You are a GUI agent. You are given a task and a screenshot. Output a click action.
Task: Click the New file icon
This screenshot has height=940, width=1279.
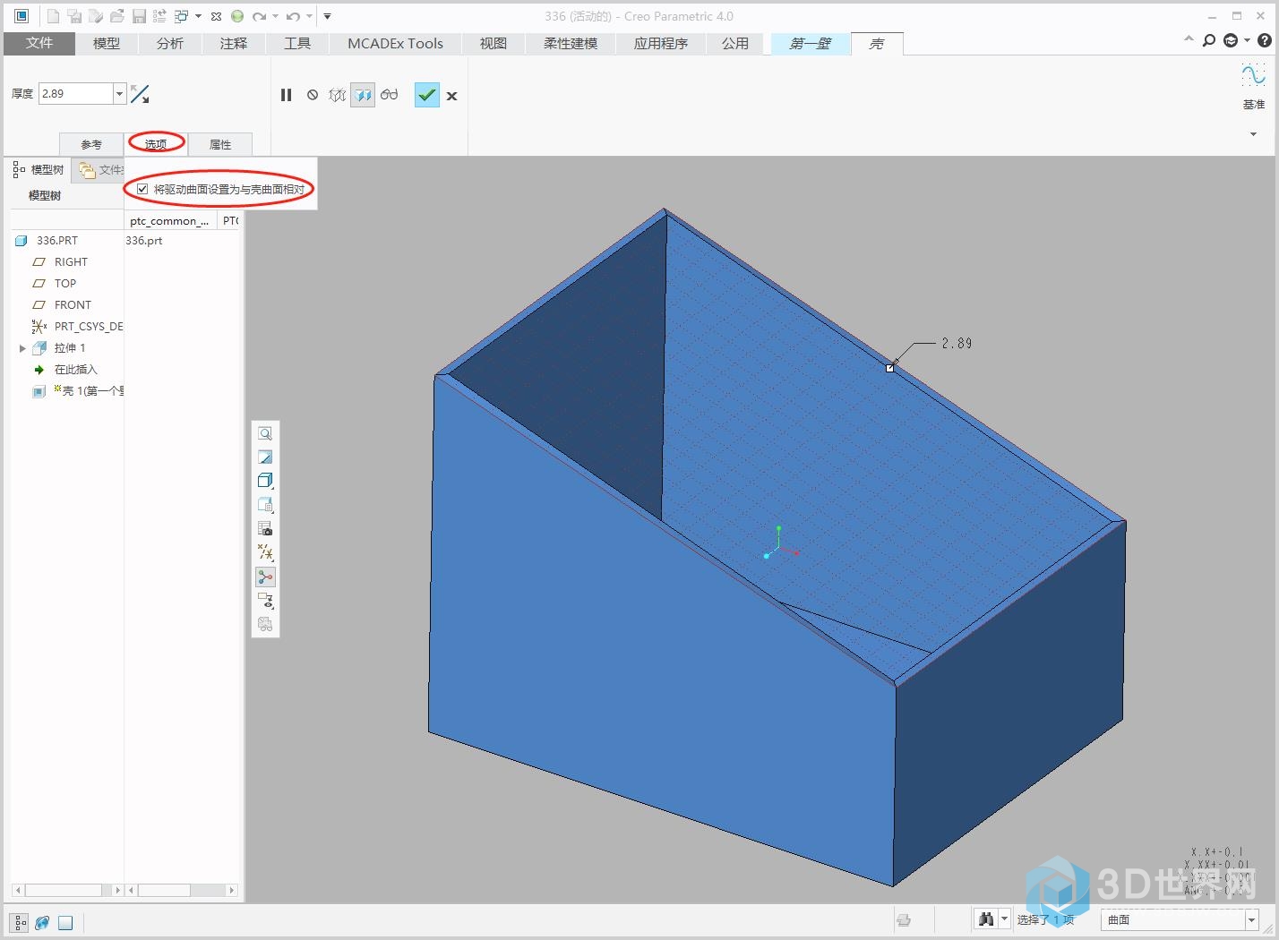coord(53,16)
